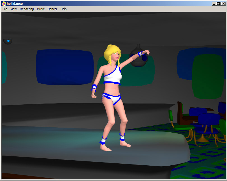Click the glowing blue ceiling light
This screenshot has width=227, height=181.
(8, 41)
